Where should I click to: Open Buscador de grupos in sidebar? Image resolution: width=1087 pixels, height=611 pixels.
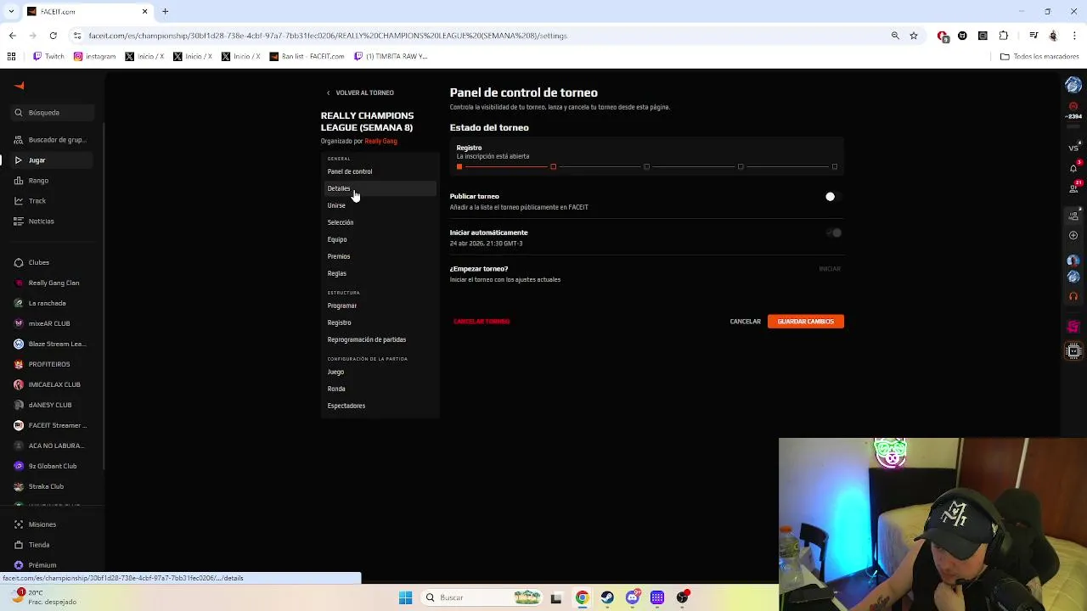(x=51, y=139)
